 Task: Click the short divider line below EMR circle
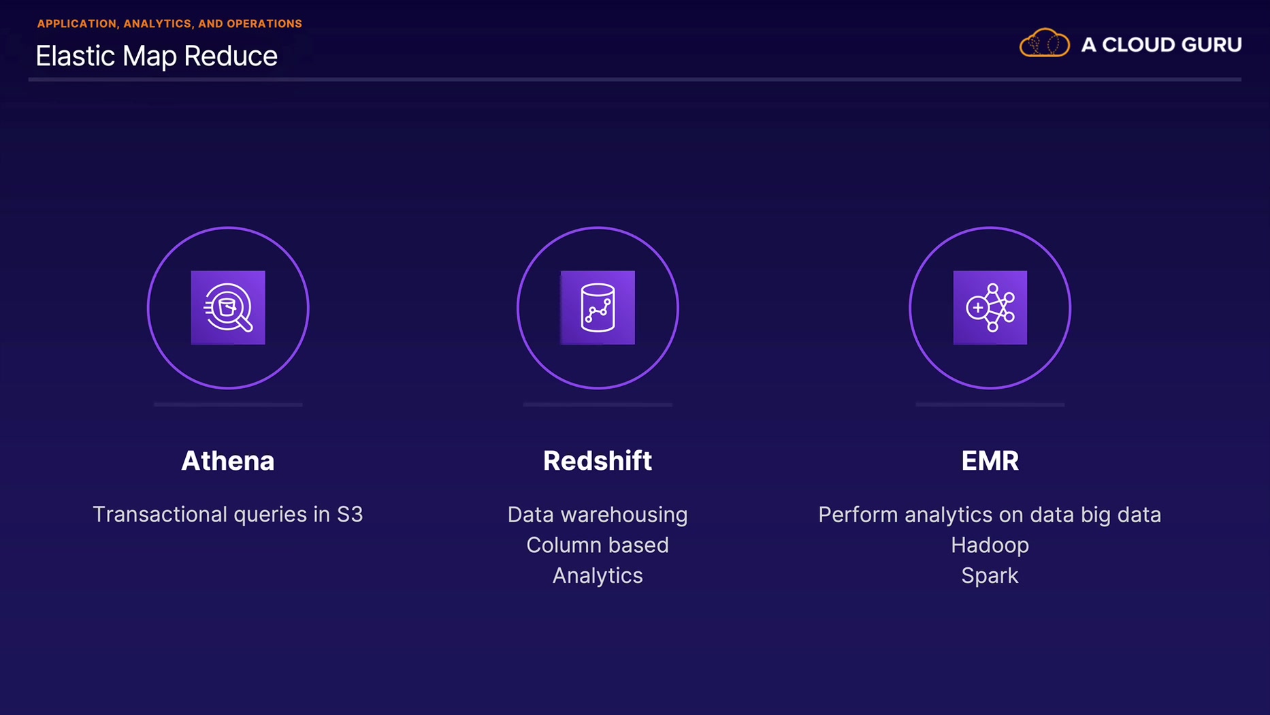click(990, 404)
